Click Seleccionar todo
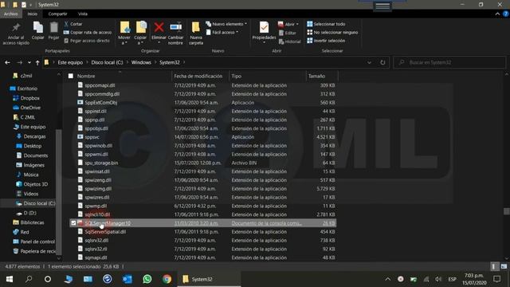This screenshot has height=287, width=510. (326, 24)
